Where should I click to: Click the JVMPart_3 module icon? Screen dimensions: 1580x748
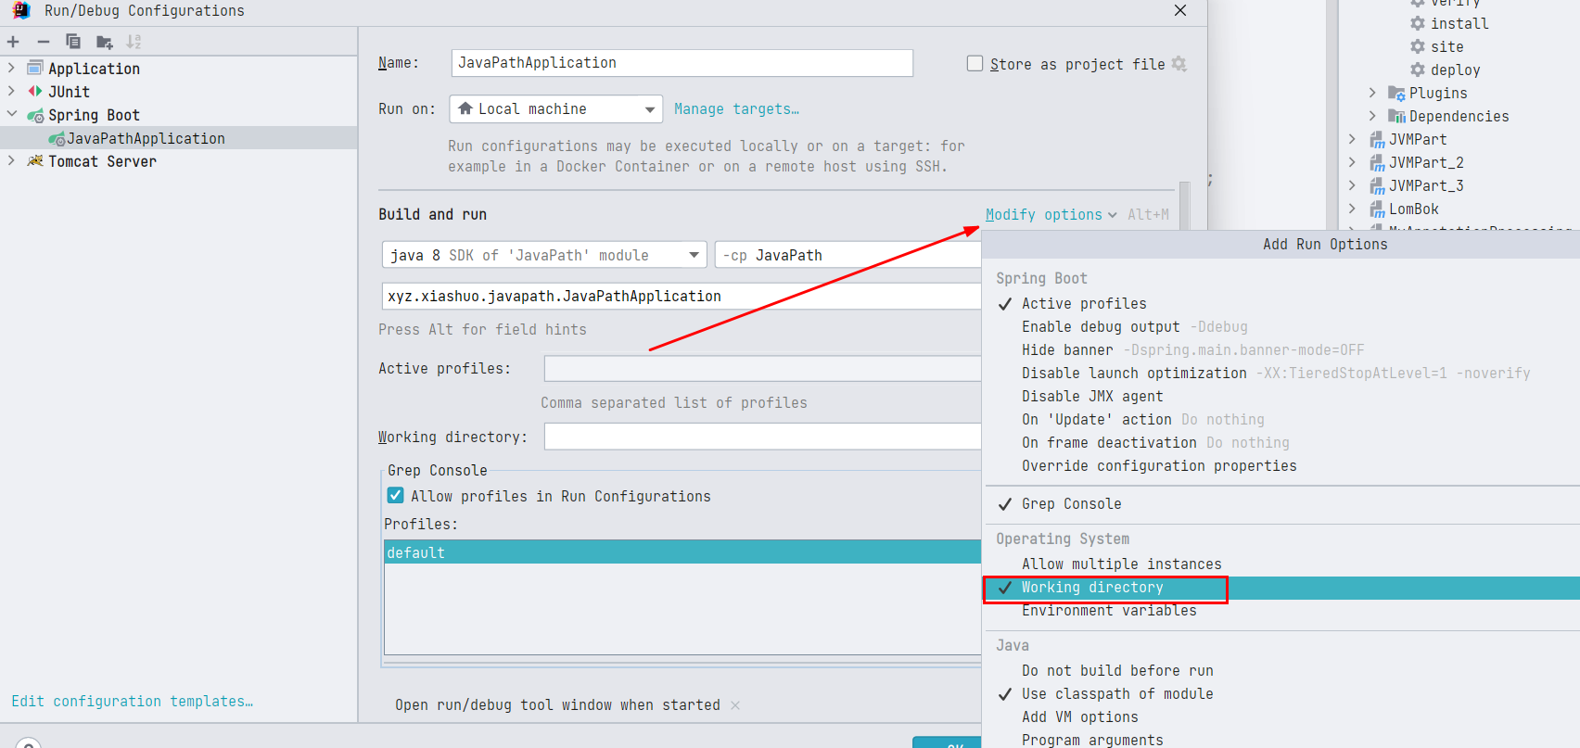(1377, 185)
